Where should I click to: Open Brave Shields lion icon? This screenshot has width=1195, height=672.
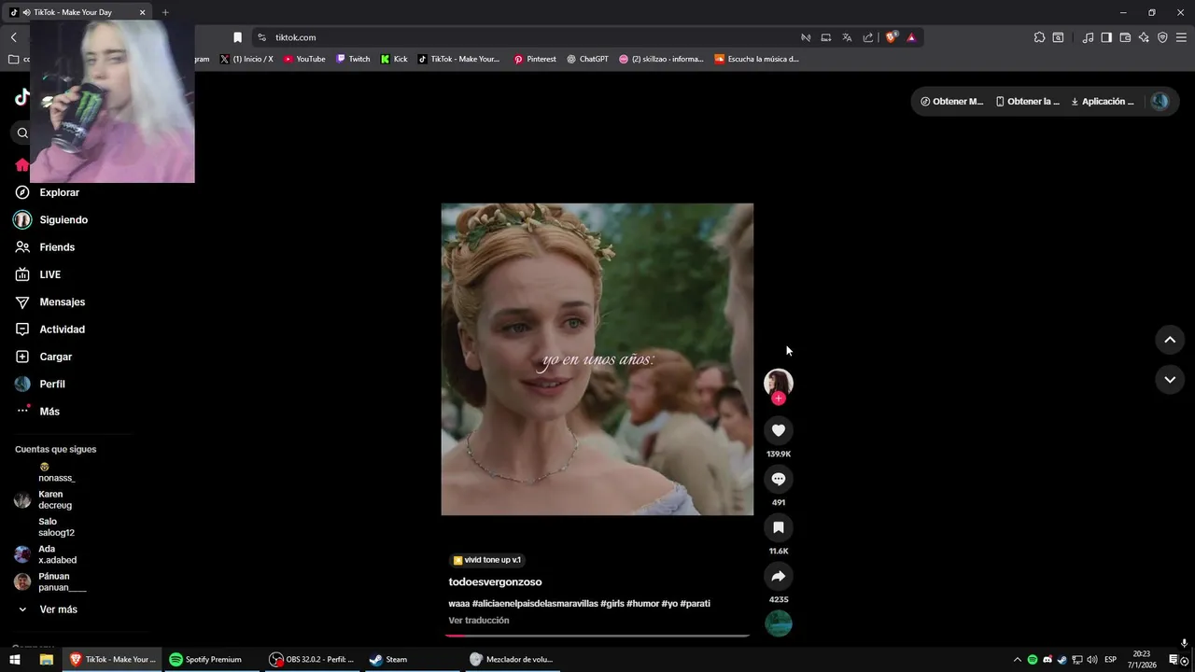click(891, 37)
